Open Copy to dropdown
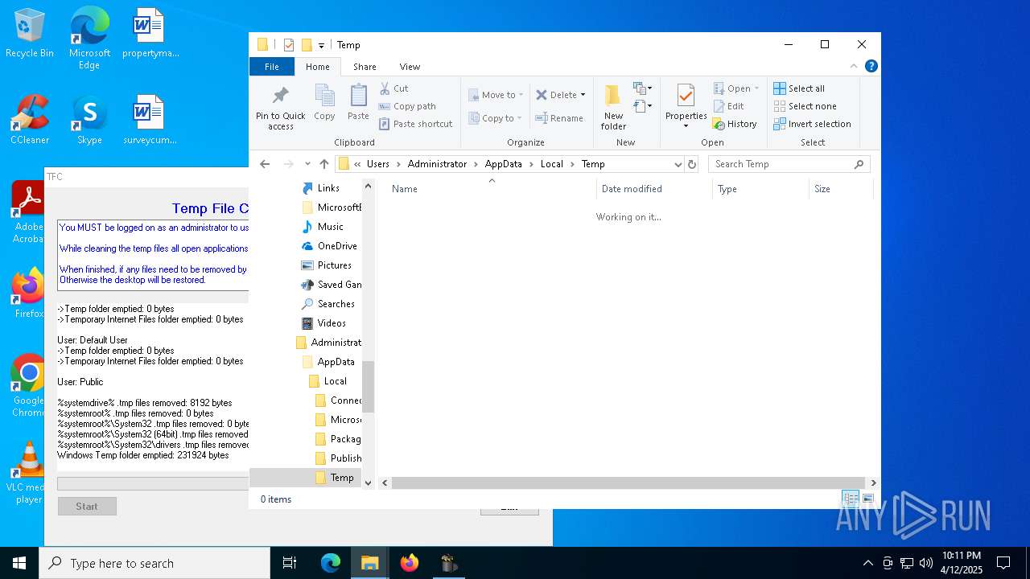 (x=496, y=118)
